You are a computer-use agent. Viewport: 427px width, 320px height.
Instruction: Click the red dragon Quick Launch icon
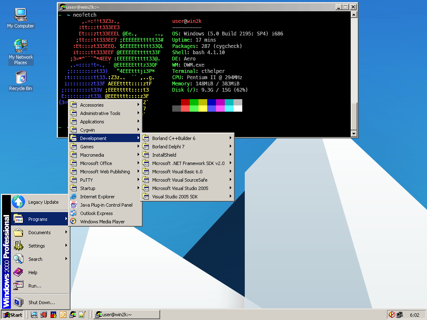click(x=43, y=315)
